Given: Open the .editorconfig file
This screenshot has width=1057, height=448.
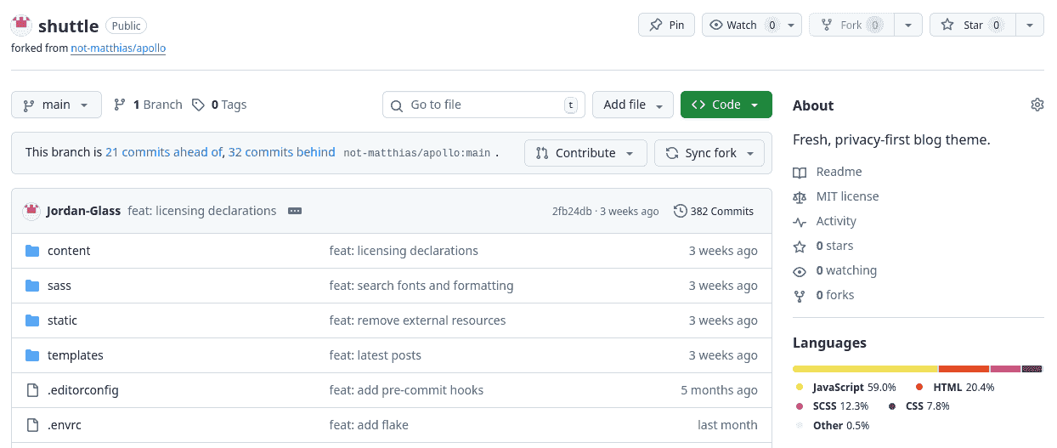Looking at the screenshot, I should (83, 390).
